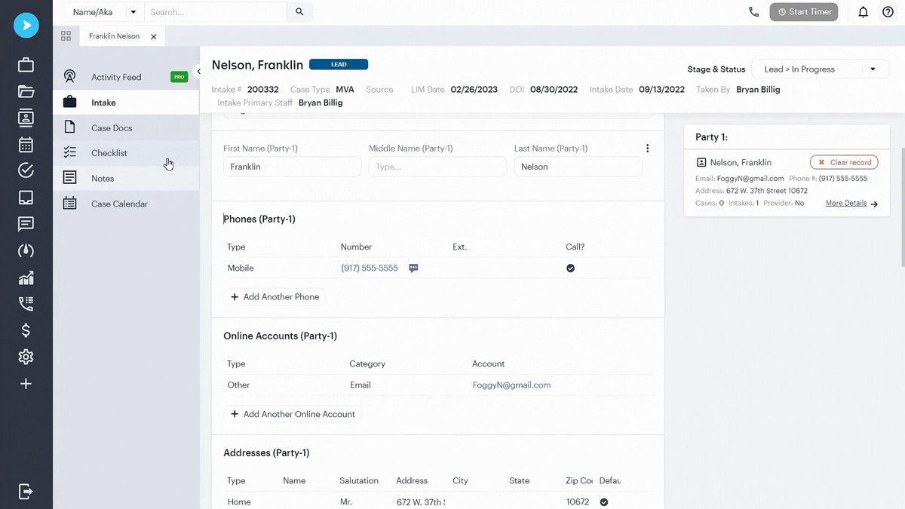Click the (917) 555-5555 number link in Phones table
Viewport: 905px width, 509px height.
coord(370,268)
